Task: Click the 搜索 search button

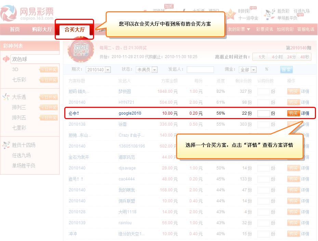Action: [286, 69]
